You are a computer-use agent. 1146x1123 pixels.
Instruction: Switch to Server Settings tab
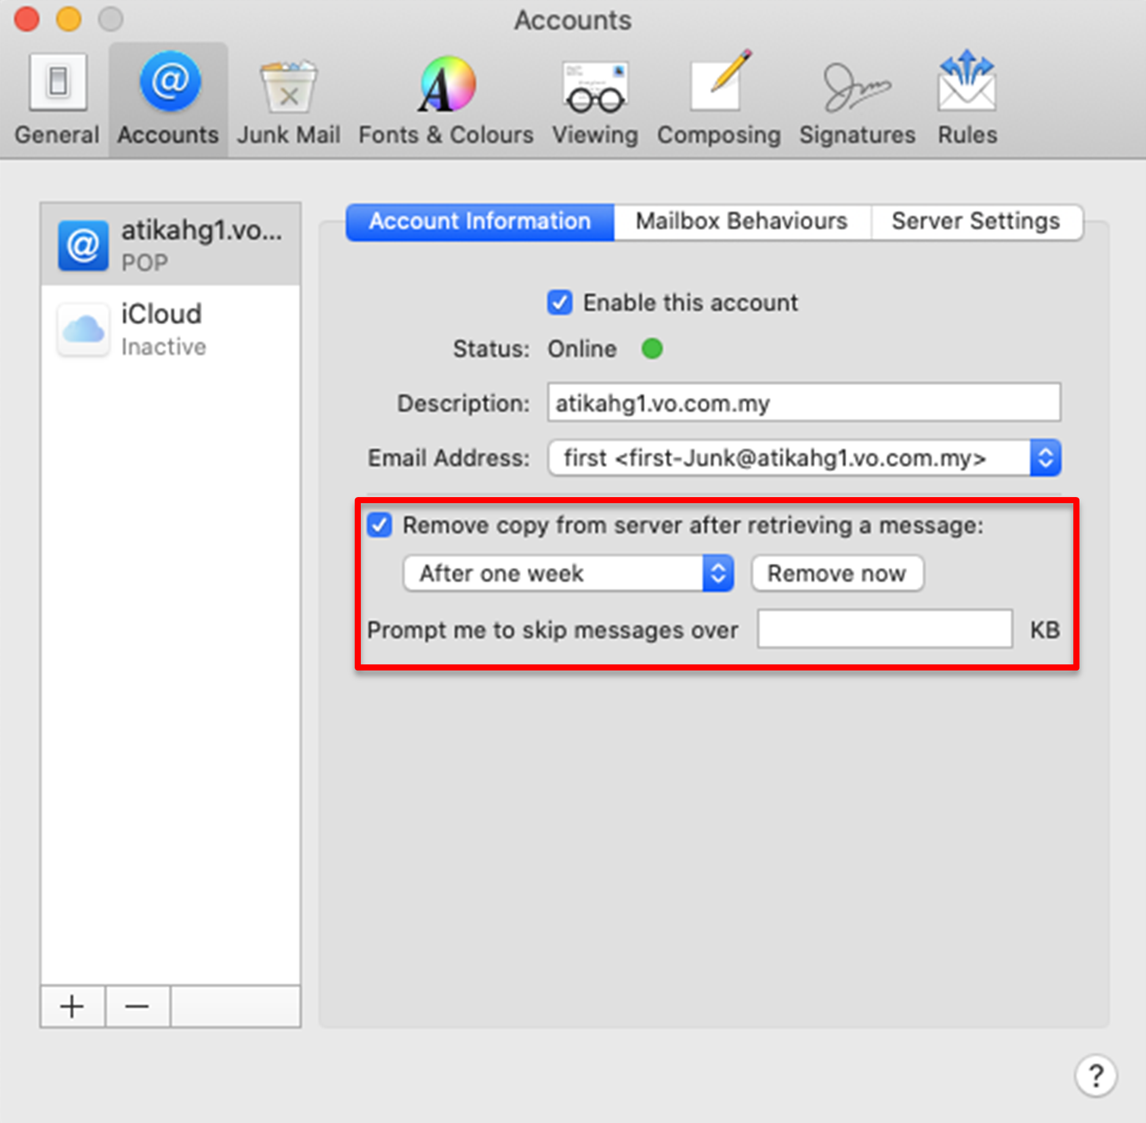pyautogui.click(x=975, y=222)
